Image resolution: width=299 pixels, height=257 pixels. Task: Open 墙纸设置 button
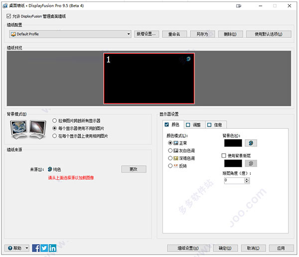188,248
